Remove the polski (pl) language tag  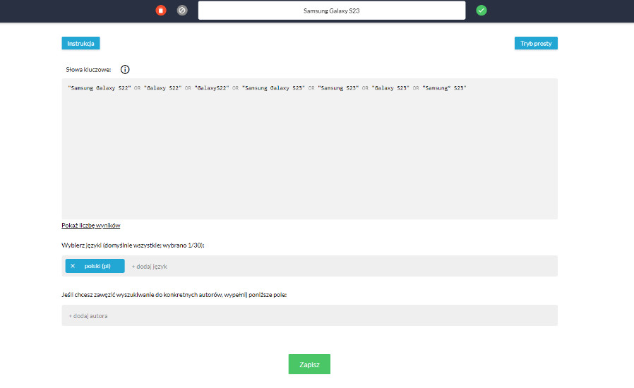click(x=73, y=266)
